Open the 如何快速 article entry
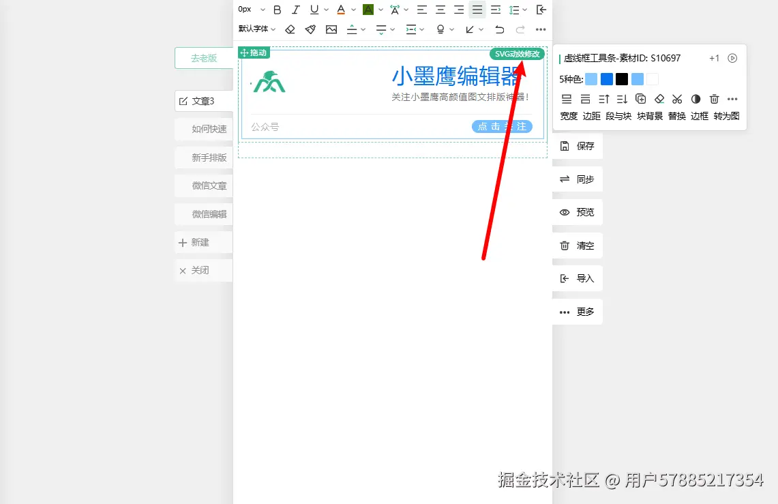The image size is (778, 504). click(x=204, y=129)
